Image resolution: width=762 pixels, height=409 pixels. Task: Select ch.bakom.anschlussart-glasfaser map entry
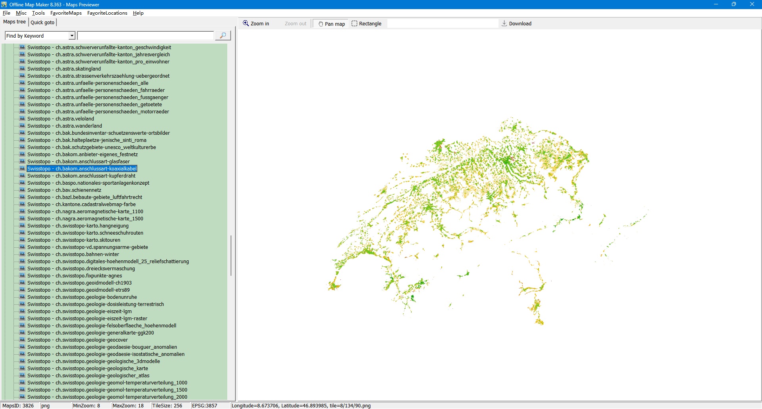click(x=78, y=162)
